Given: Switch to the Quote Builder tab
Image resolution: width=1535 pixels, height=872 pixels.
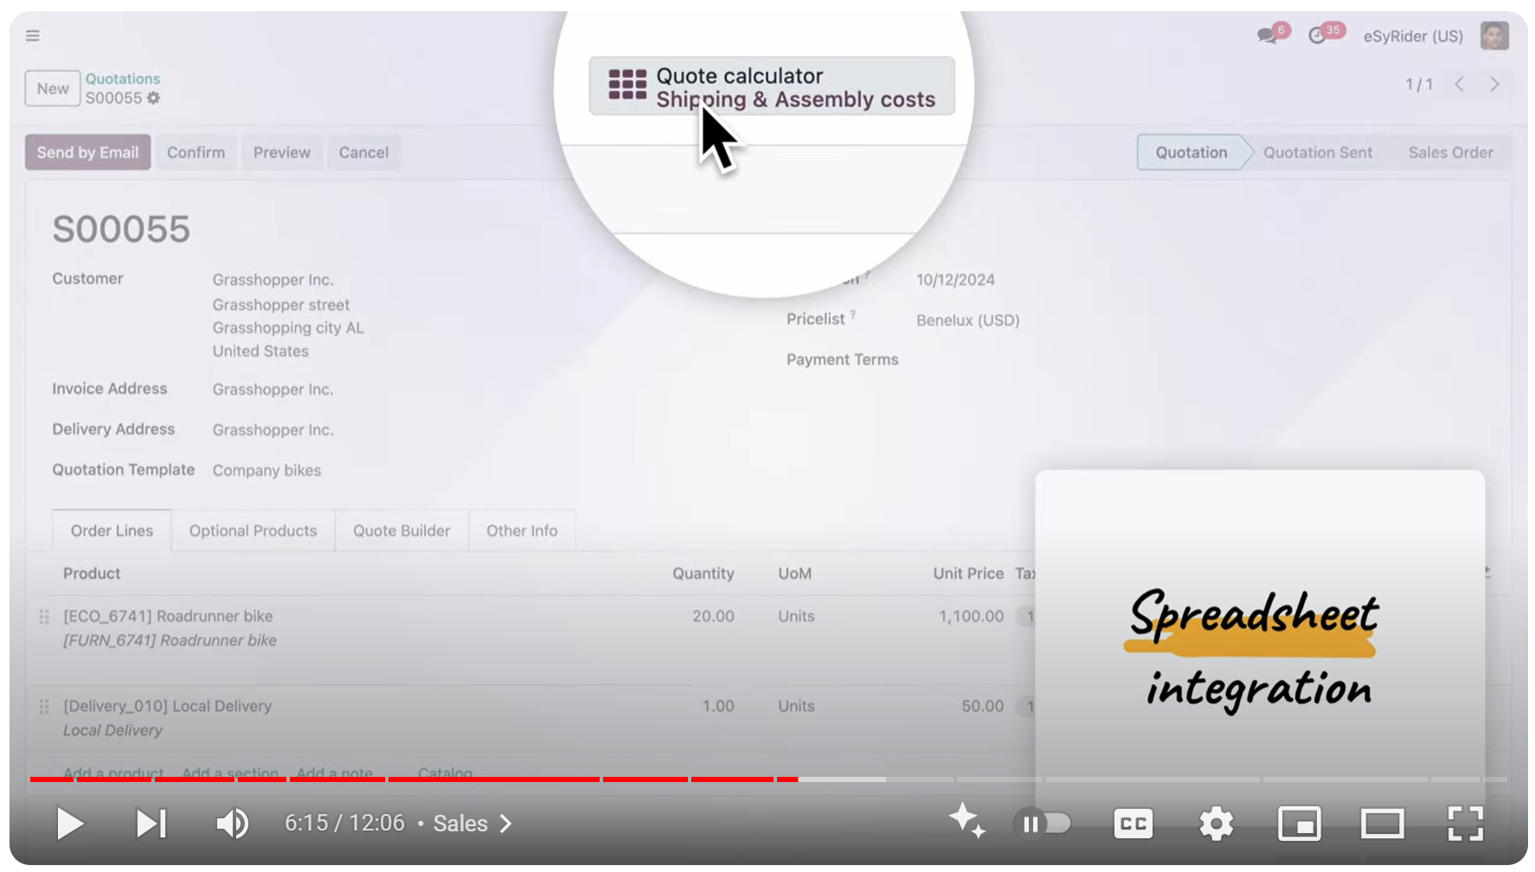Looking at the screenshot, I should 401,530.
